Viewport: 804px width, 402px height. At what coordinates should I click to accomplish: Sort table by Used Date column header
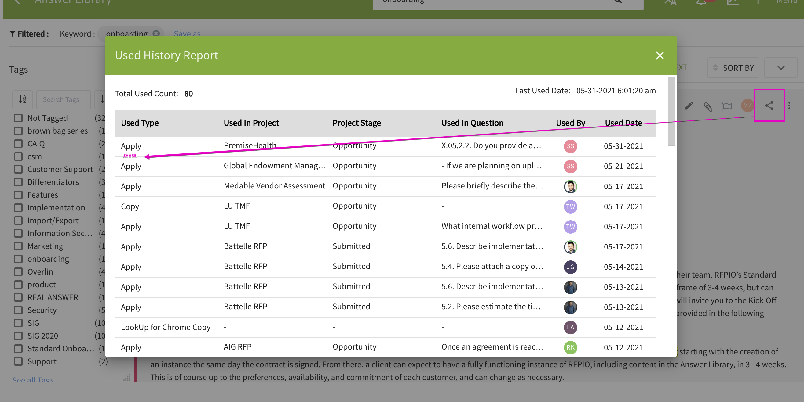[x=623, y=123]
